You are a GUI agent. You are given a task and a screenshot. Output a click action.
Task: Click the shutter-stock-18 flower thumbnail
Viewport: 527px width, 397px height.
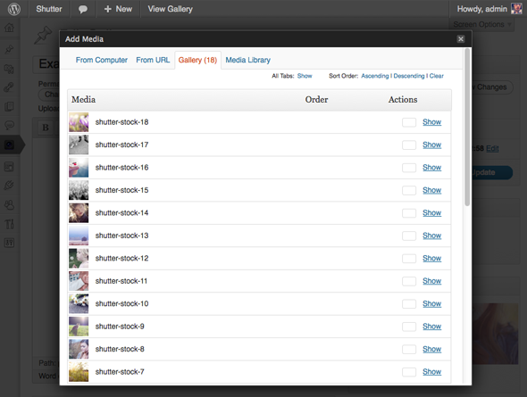click(x=79, y=122)
